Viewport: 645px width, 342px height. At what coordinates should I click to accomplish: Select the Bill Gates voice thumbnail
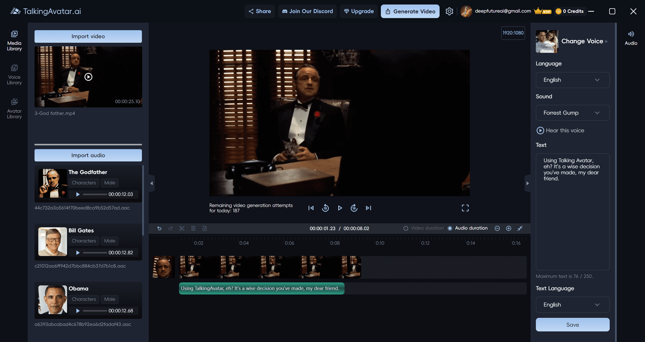coord(52,242)
